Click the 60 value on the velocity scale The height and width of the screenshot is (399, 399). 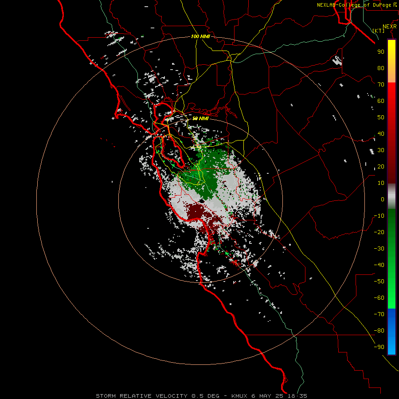click(381, 101)
